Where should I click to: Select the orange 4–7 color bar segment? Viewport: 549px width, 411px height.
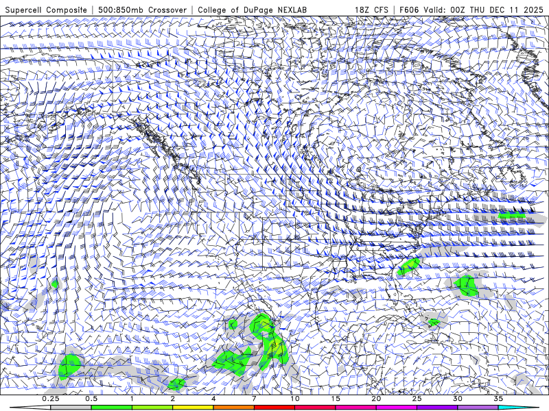[233, 408]
